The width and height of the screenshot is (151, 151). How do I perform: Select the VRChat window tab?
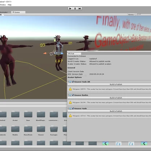pyautogui.click(x=74, y=53)
